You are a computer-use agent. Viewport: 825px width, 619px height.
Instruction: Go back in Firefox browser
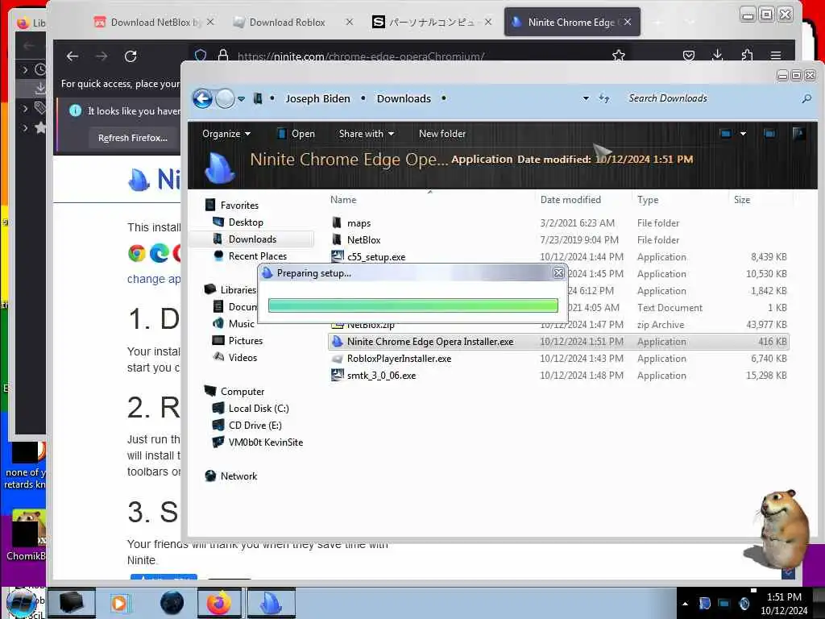tap(73, 56)
